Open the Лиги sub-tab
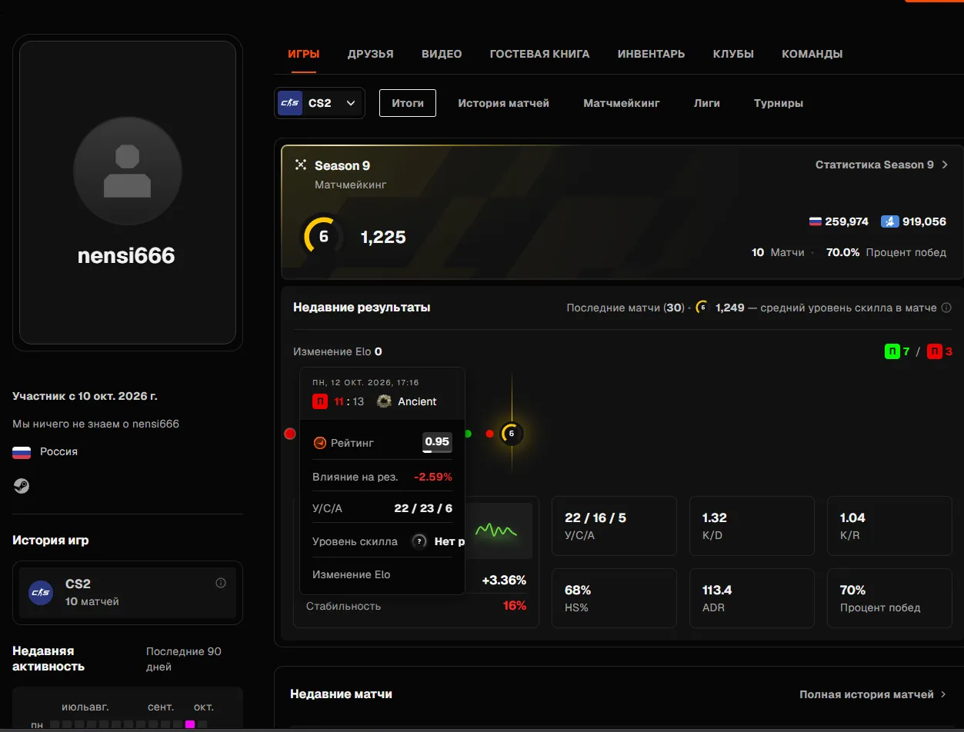964x732 pixels. [707, 103]
